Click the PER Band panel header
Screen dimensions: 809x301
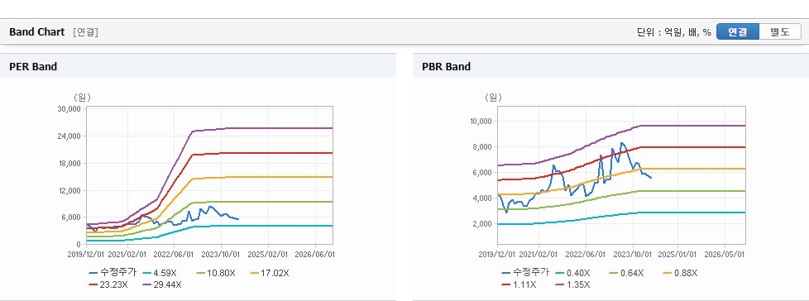point(199,66)
